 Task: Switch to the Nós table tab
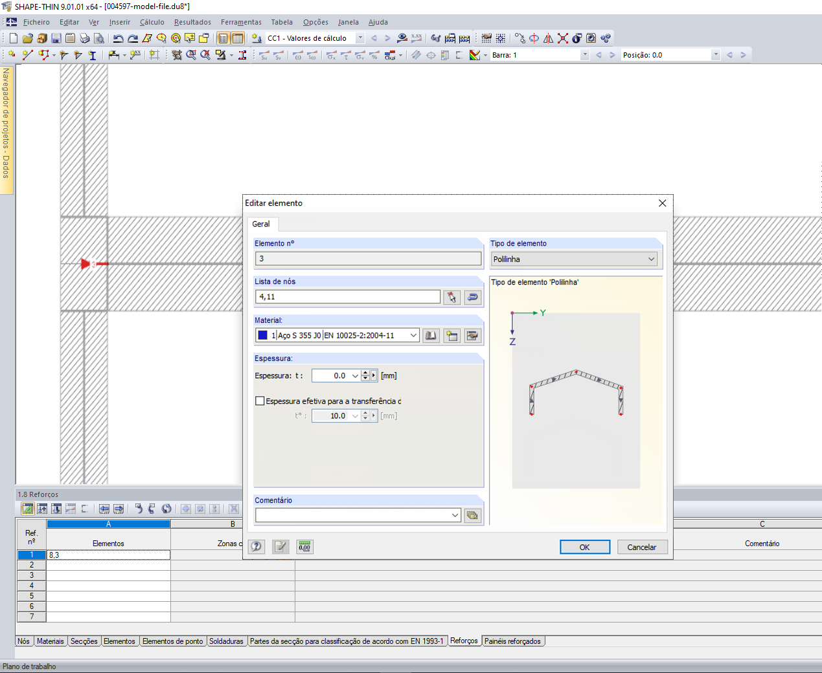(x=24, y=641)
